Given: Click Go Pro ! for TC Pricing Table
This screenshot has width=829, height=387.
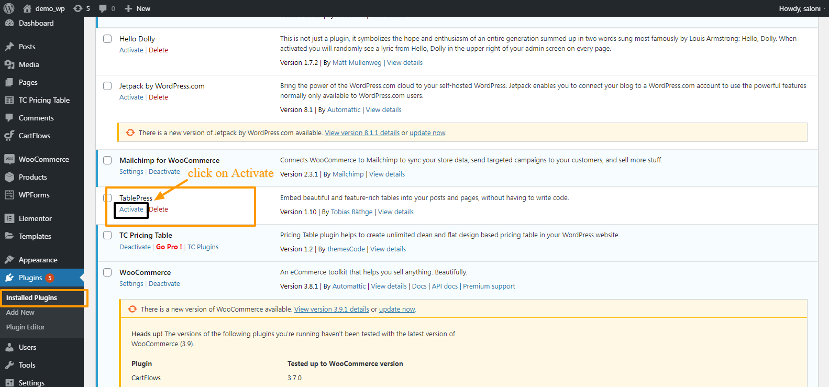Looking at the screenshot, I should pos(169,247).
